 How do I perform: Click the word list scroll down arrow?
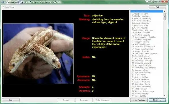(x=164, y=96)
